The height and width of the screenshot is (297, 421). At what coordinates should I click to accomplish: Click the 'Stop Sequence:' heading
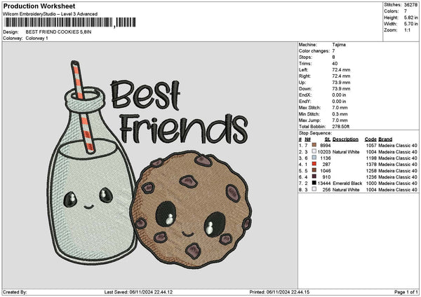(x=315, y=133)
